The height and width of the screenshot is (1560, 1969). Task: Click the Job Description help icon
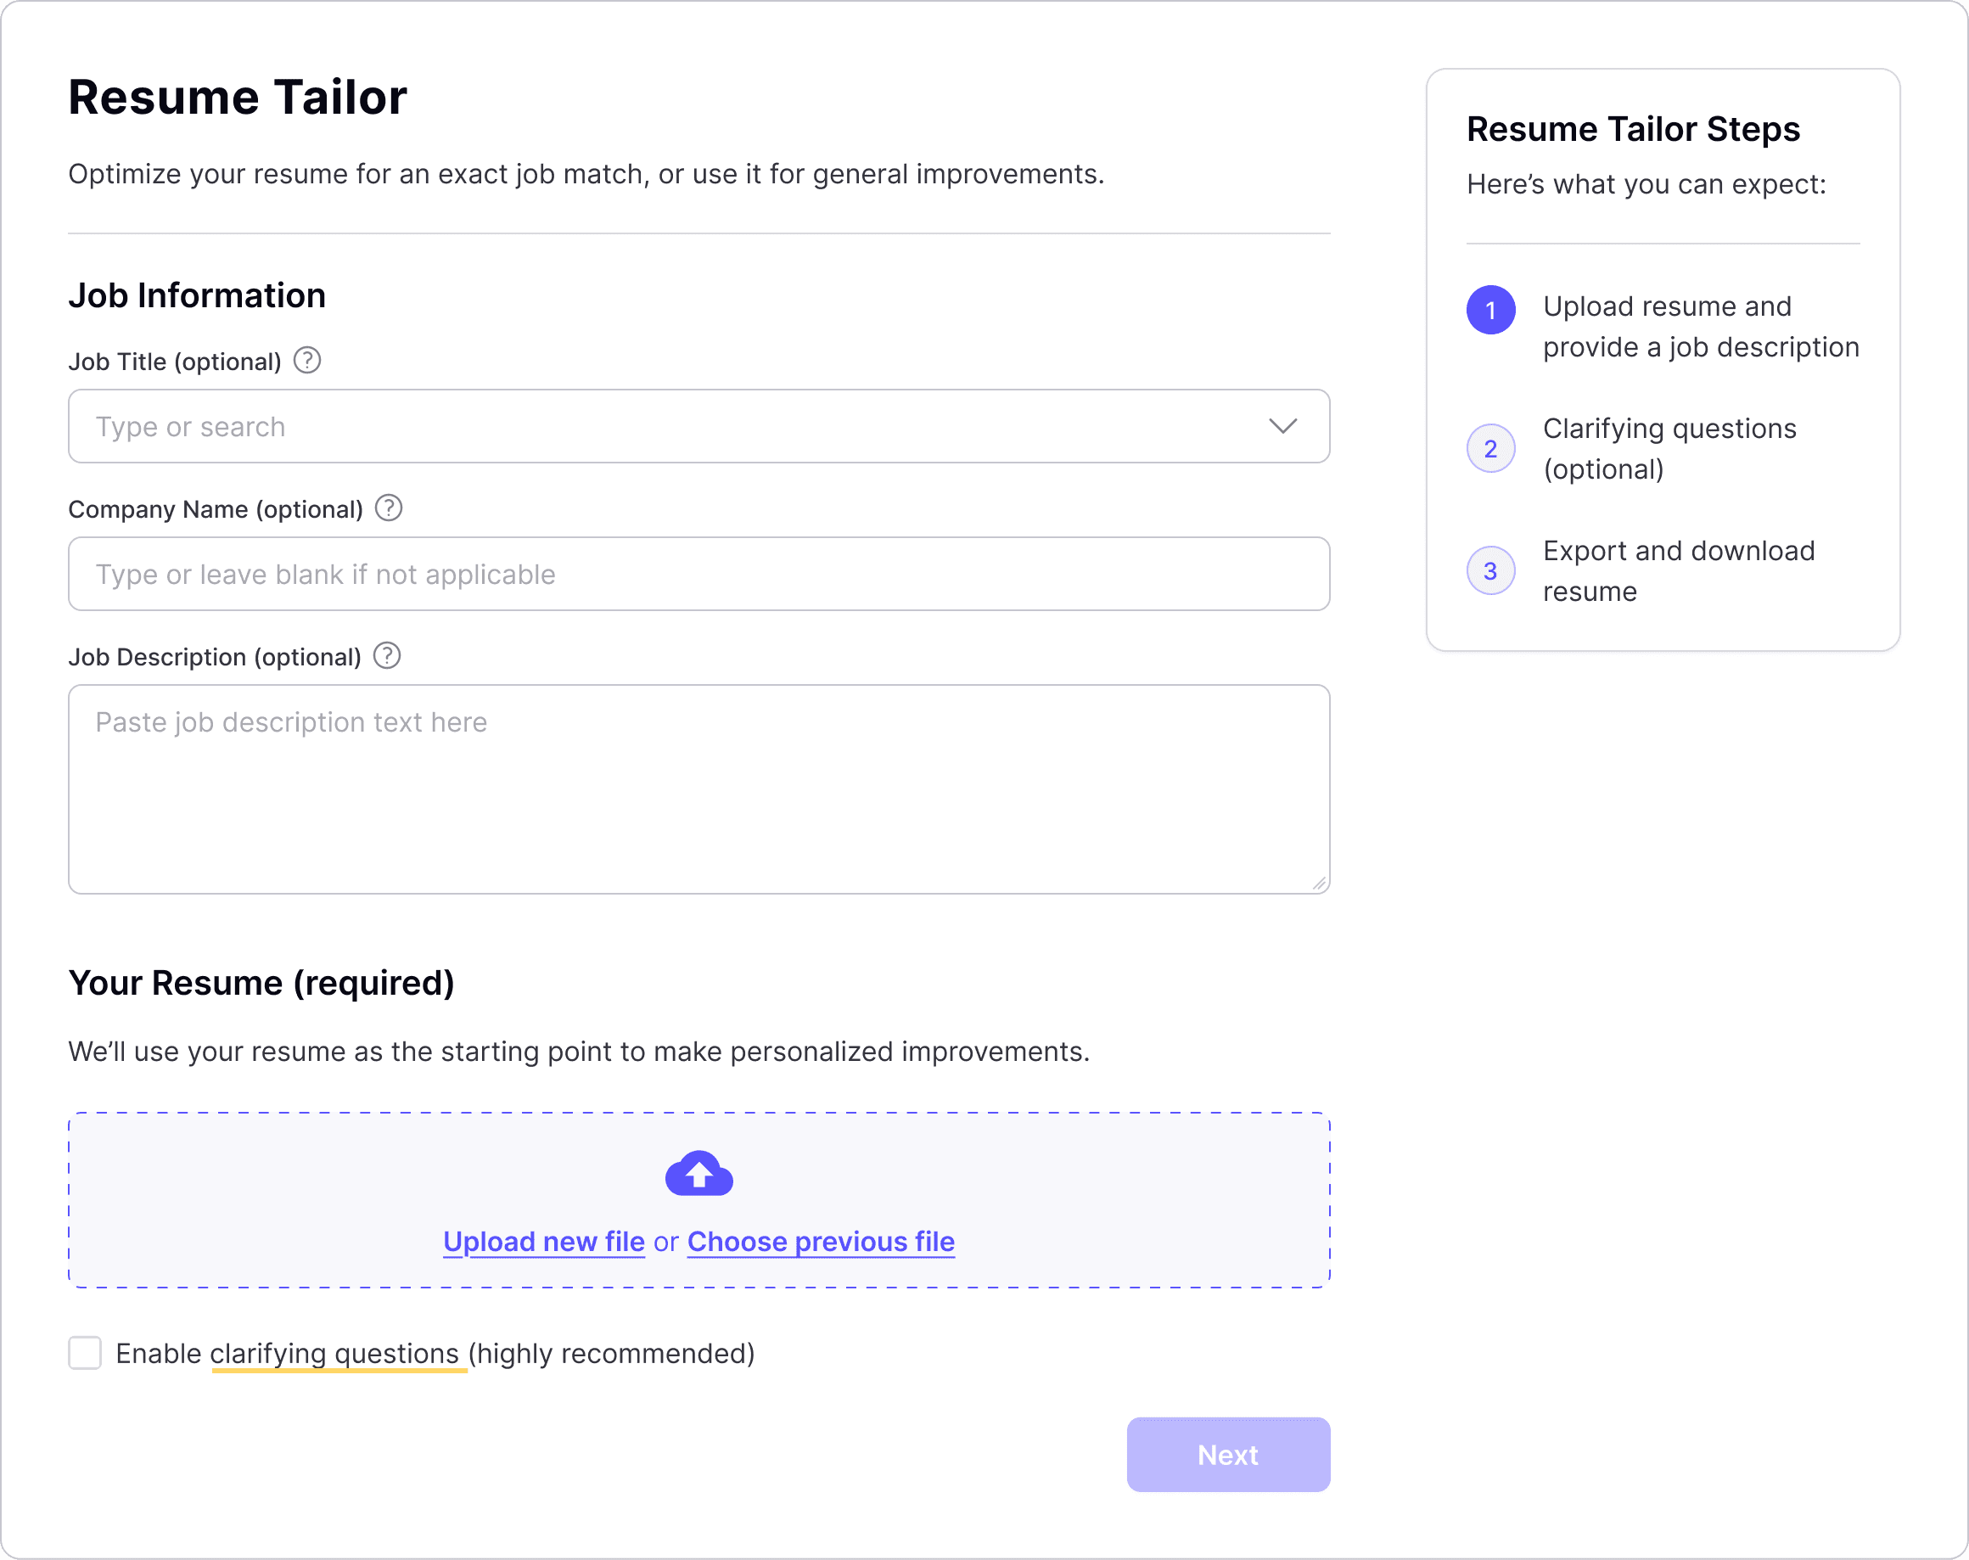tap(385, 656)
